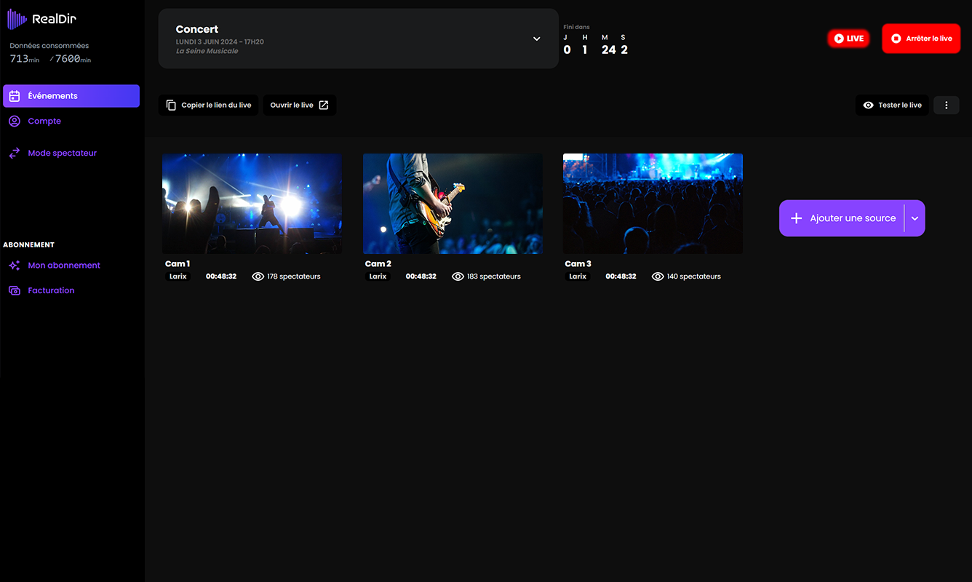972x582 pixels.
Task: Open Mon abonnement in the sidebar
Action: click(x=63, y=266)
